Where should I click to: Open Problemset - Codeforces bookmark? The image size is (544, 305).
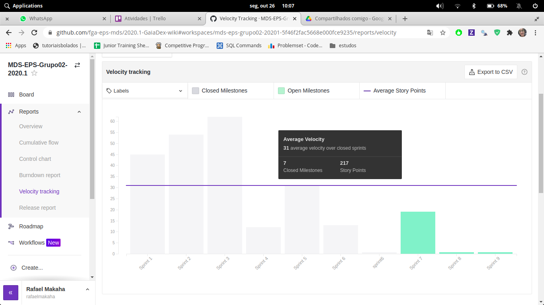click(x=295, y=46)
